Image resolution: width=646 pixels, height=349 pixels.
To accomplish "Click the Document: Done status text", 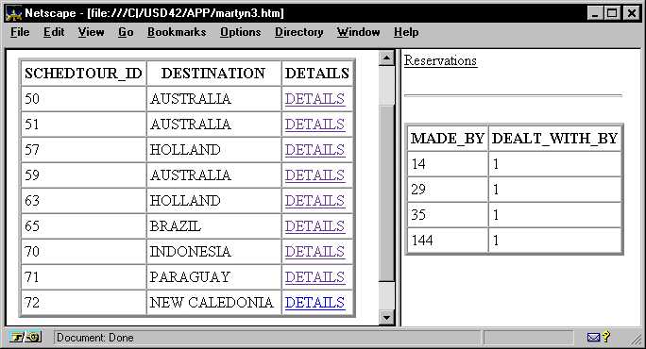I will (94, 338).
